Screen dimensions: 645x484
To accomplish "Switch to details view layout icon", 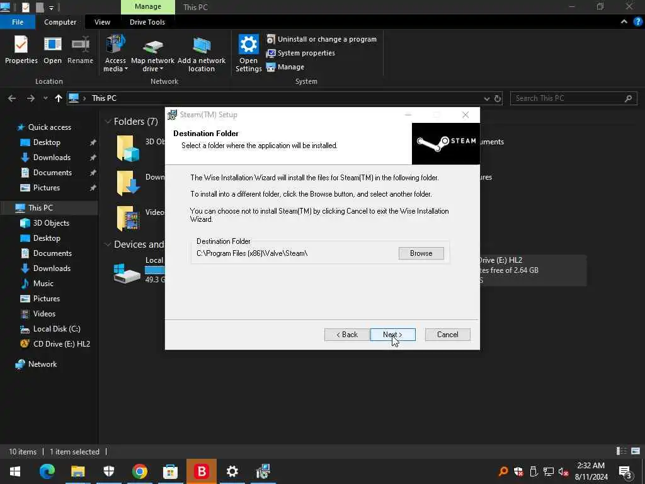I will (x=622, y=451).
